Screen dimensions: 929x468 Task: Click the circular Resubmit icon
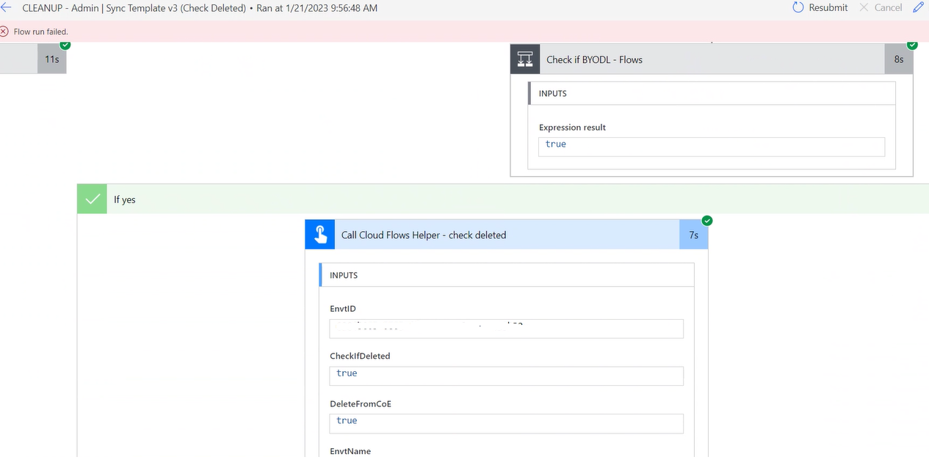point(798,7)
